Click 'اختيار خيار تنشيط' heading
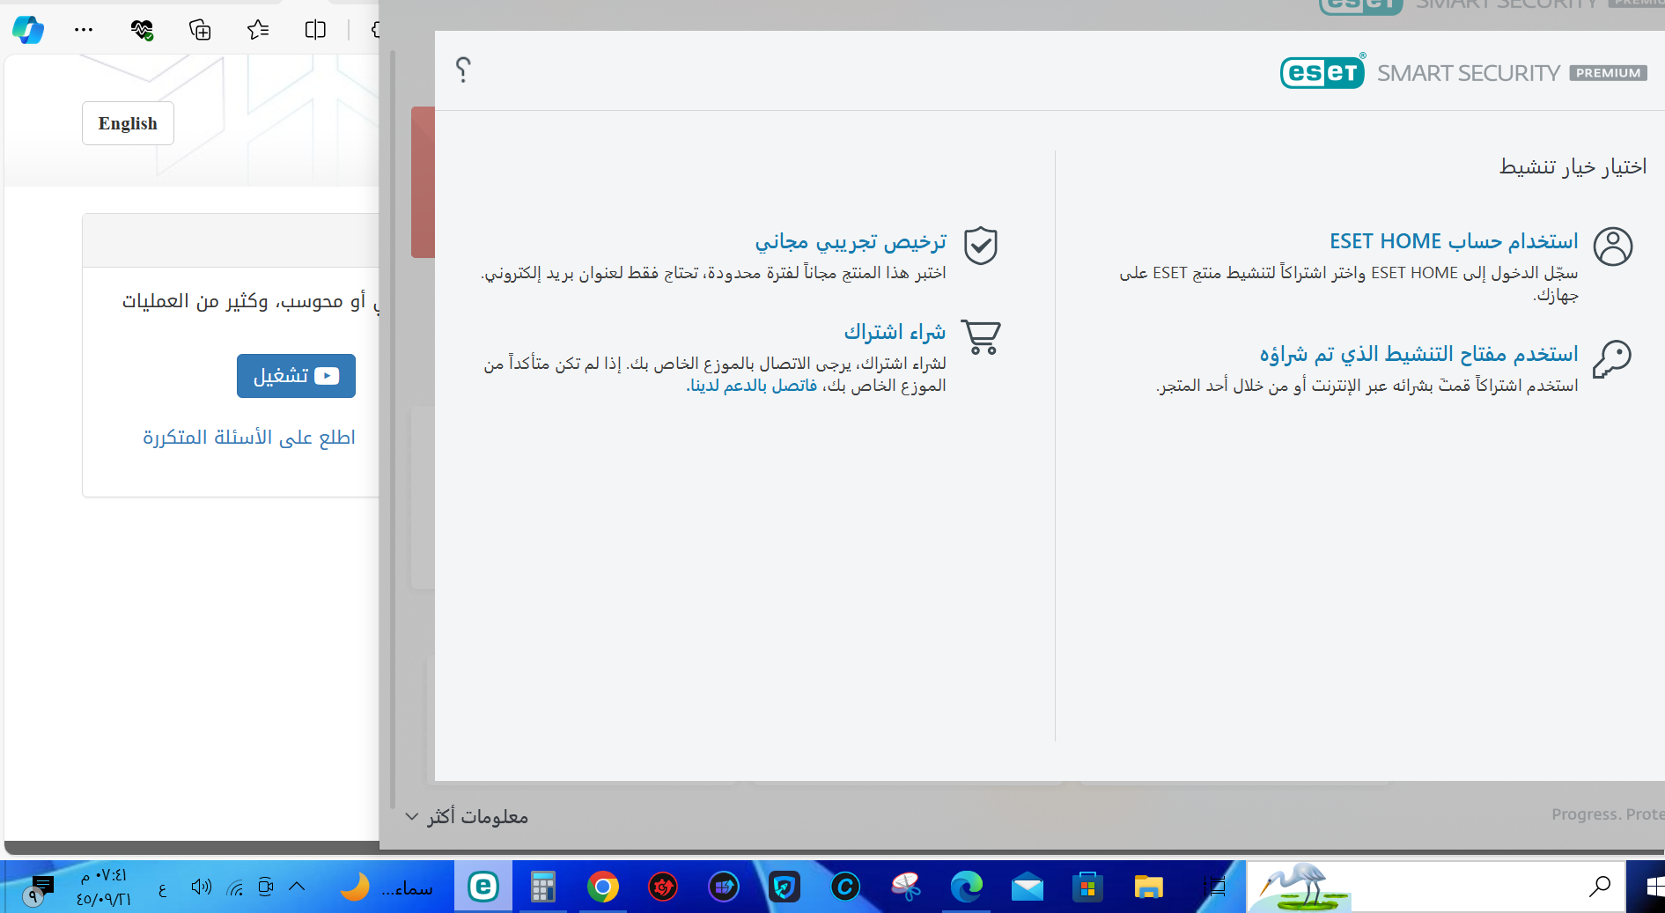 tap(1573, 166)
